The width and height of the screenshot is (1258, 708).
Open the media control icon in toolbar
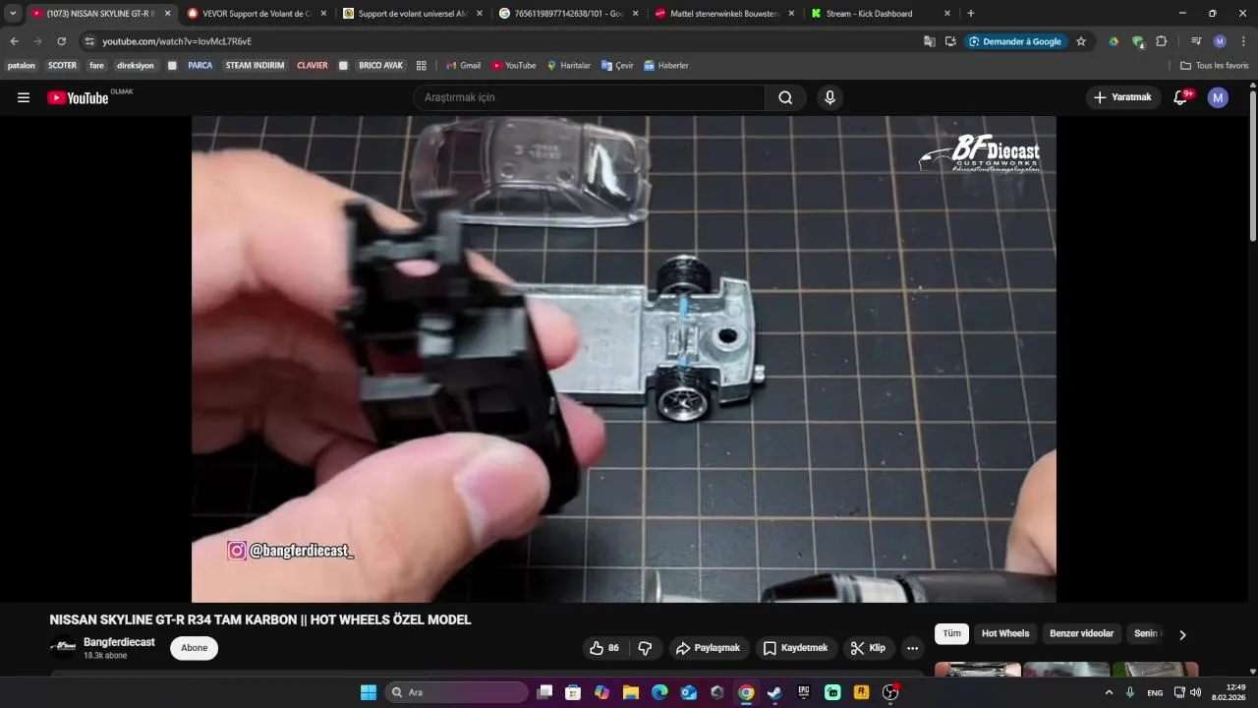[x=1196, y=41]
